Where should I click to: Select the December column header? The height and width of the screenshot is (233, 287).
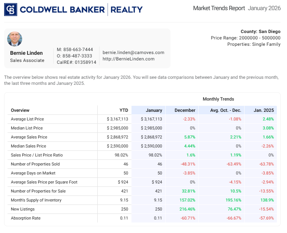point(185,110)
